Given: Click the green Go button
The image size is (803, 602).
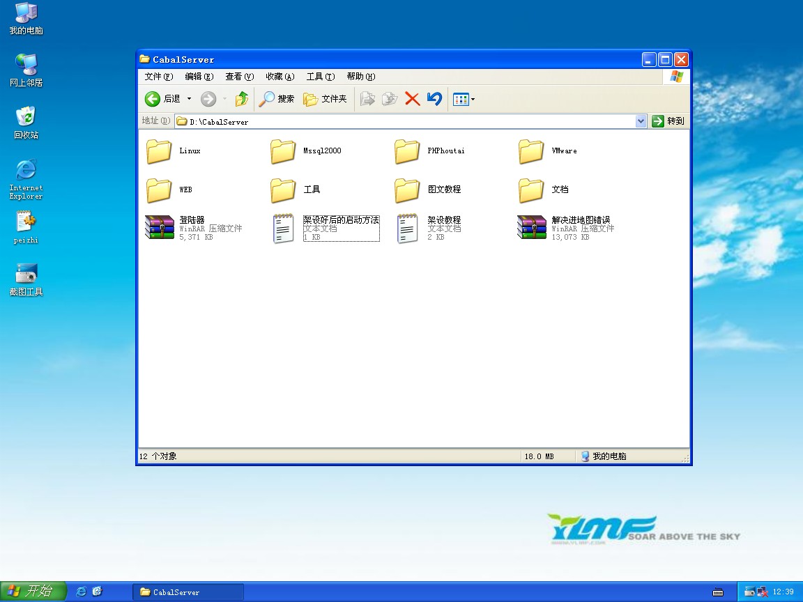Looking at the screenshot, I should click(x=668, y=121).
